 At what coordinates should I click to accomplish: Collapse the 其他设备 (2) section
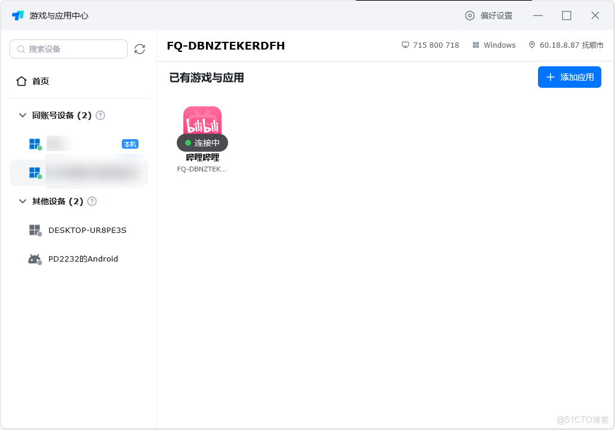point(22,201)
